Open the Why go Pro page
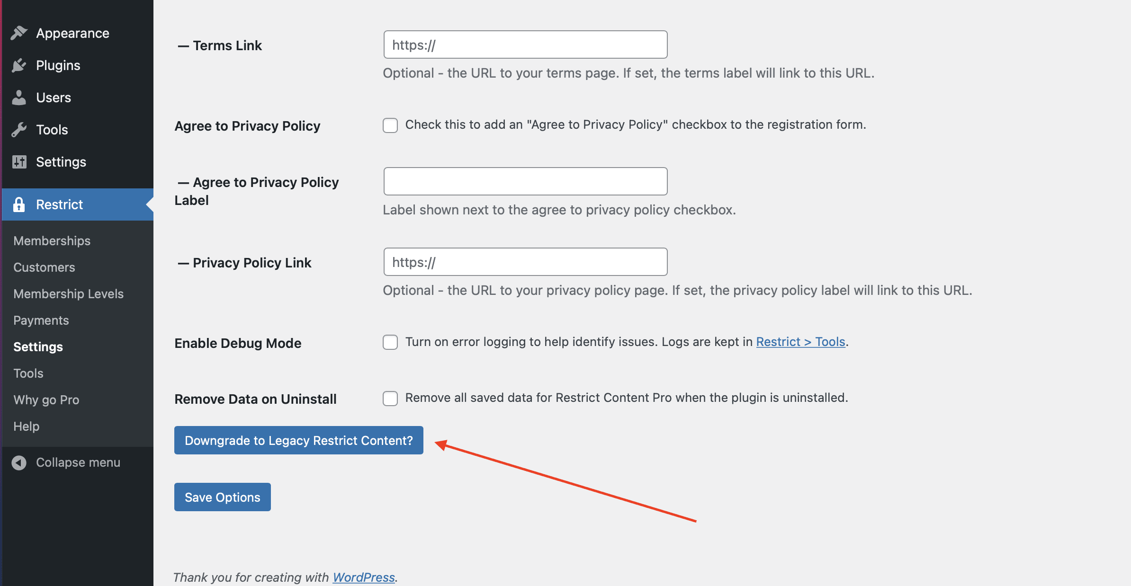Viewport: 1131px width, 586px height. click(x=46, y=400)
